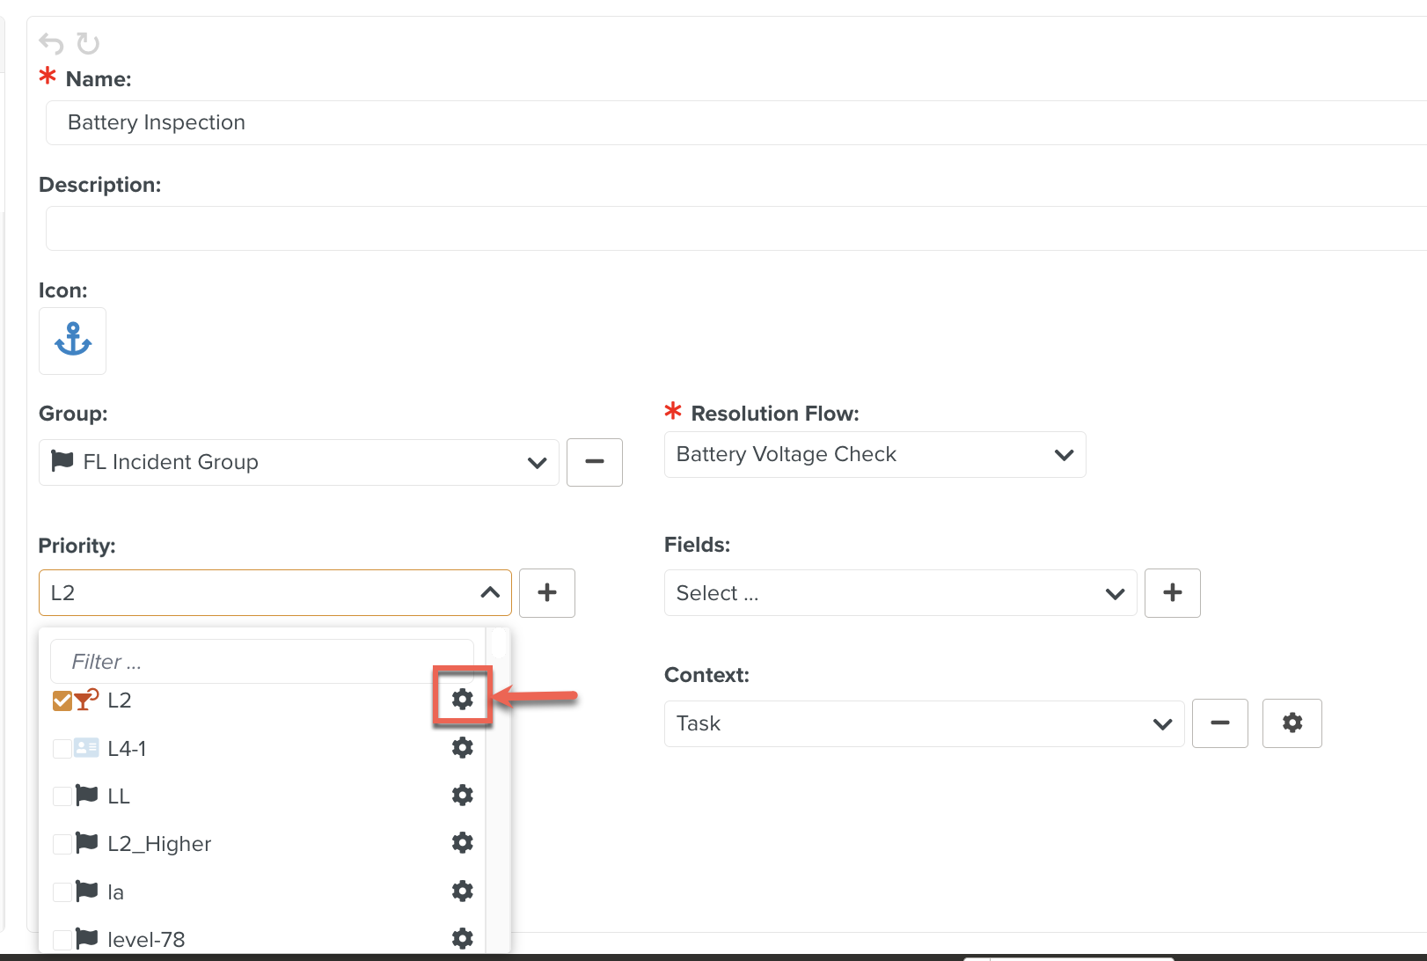The height and width of the screenshot is (961, 1427).
Task: Click the anchor icon under Icon label
Action: (72, 341)
